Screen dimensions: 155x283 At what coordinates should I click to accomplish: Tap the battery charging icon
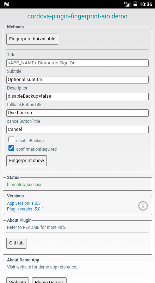pos(135,4)
